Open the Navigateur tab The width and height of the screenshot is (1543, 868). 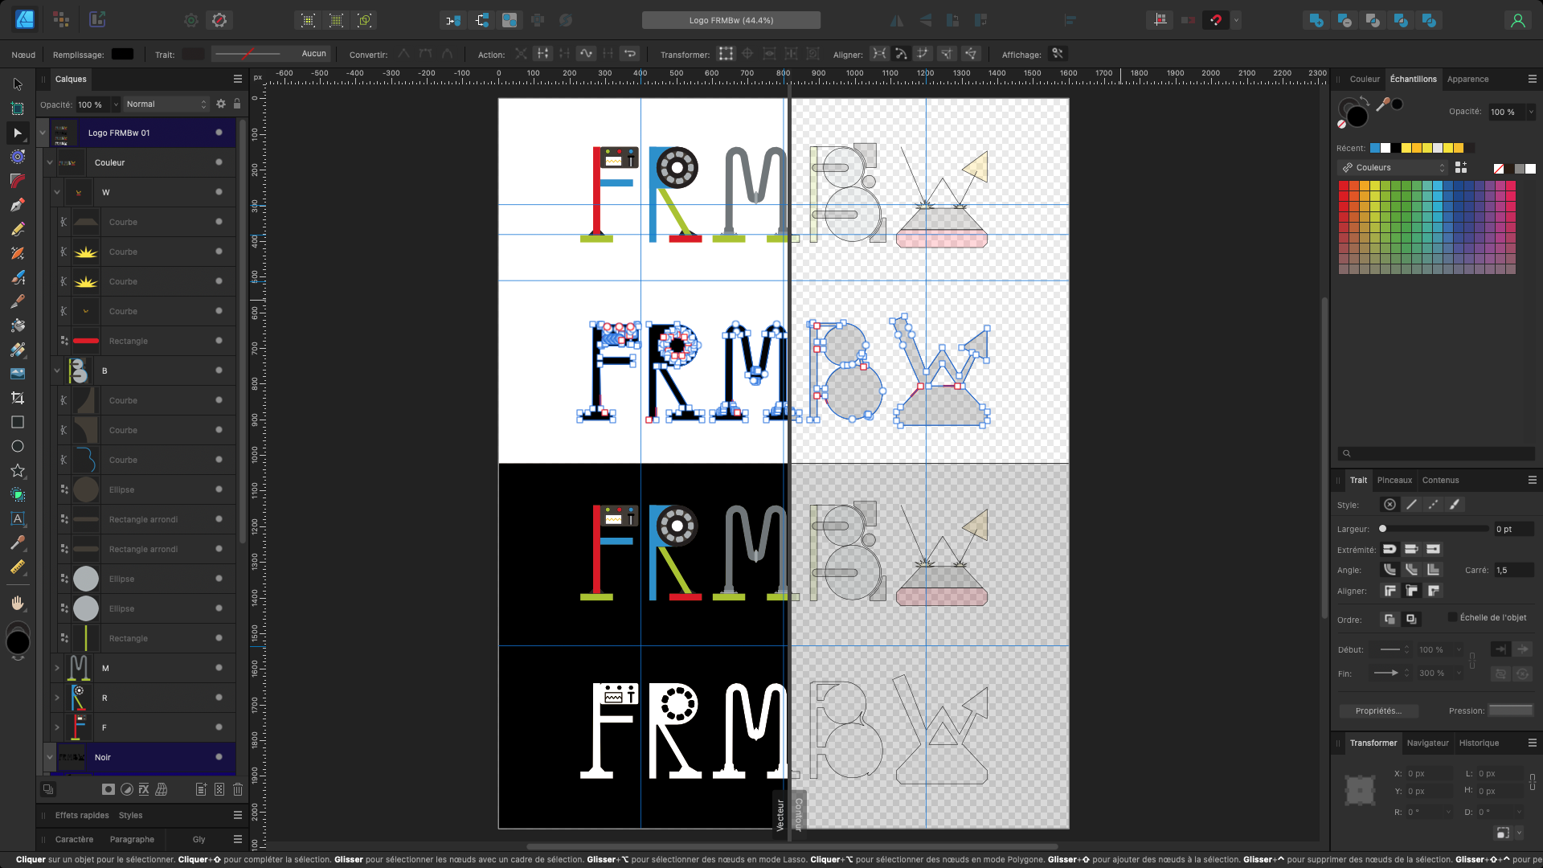point(1427,743)
